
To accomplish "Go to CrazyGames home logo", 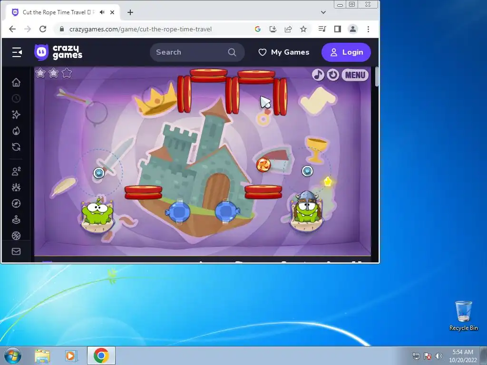I will (58, 52).
